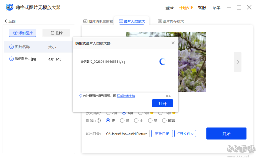
Task: Click 开始 to start upscaling
Action: coord(226,133)
